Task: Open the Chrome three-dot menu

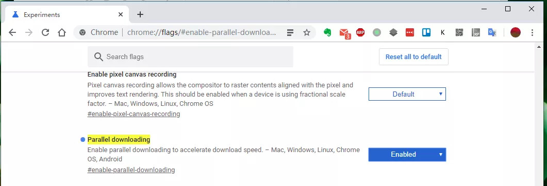Action: (532, 32)
